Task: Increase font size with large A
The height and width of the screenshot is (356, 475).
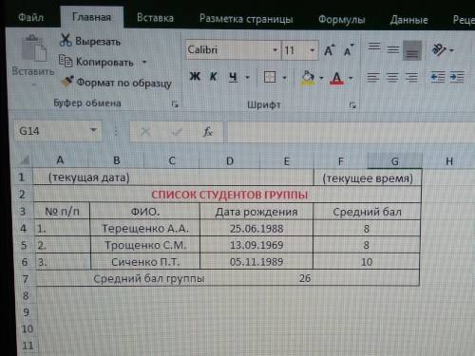Action: [330, 50]
